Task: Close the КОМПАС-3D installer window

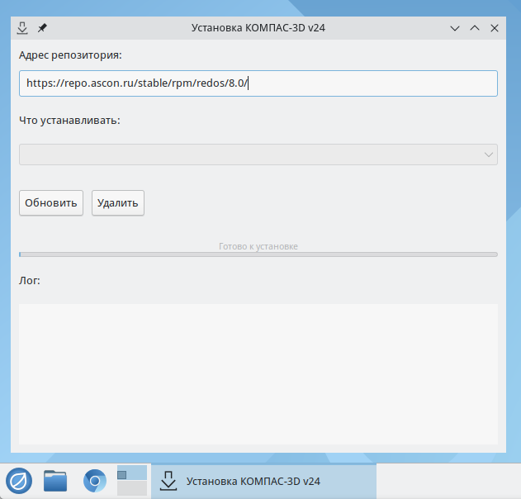Action: 495,28
